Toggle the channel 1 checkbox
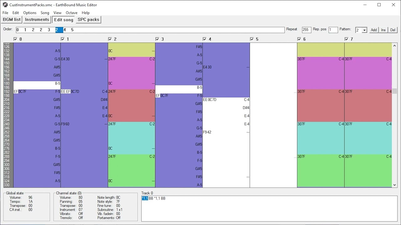 [63, 39]
